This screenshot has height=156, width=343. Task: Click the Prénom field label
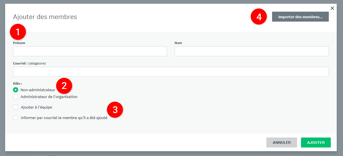(19, 43)
